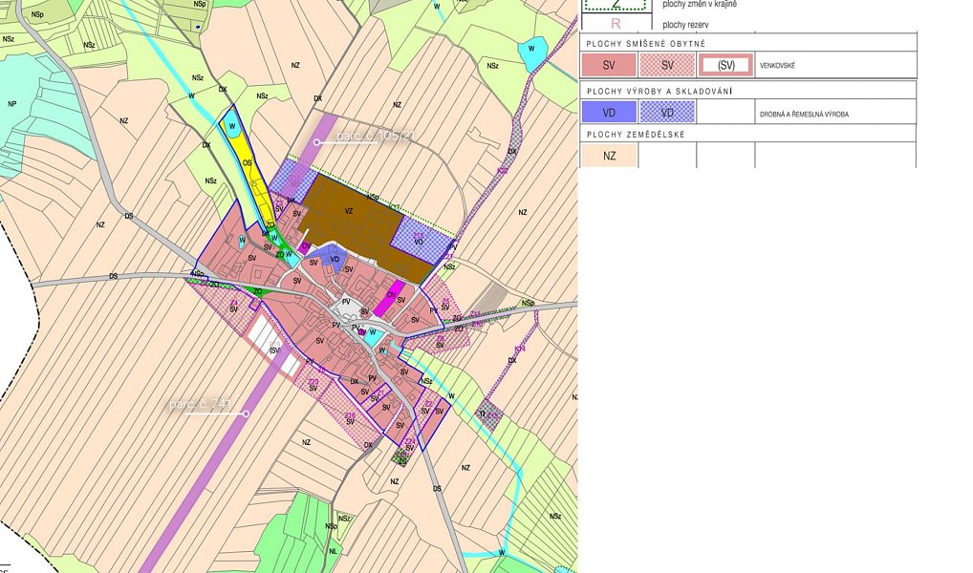Click the NP label in the turquoise area
973x573 pixels.
(11, 103)
